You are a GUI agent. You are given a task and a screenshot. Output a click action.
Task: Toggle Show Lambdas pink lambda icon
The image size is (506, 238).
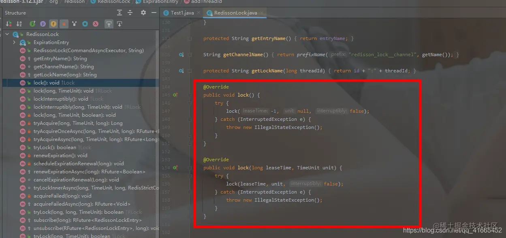point(96,24)
